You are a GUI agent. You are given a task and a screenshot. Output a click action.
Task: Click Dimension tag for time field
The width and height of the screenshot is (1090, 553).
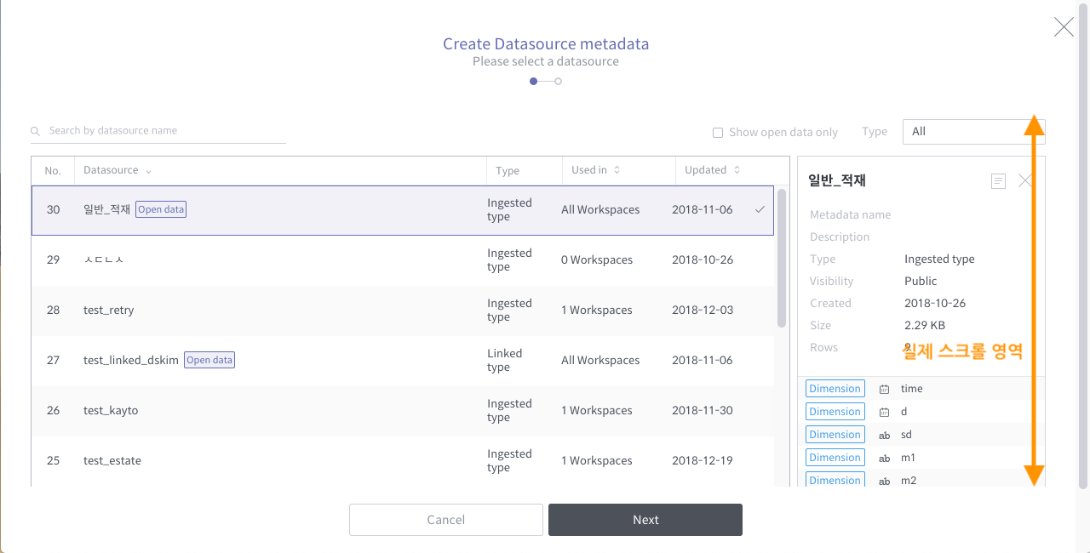[x=835, y=389]
